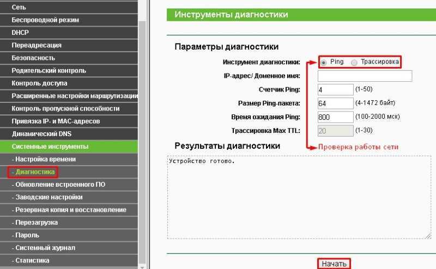Select the Ping radio button
The width and height of the screenshot is (436, 269).
[323, 63]
